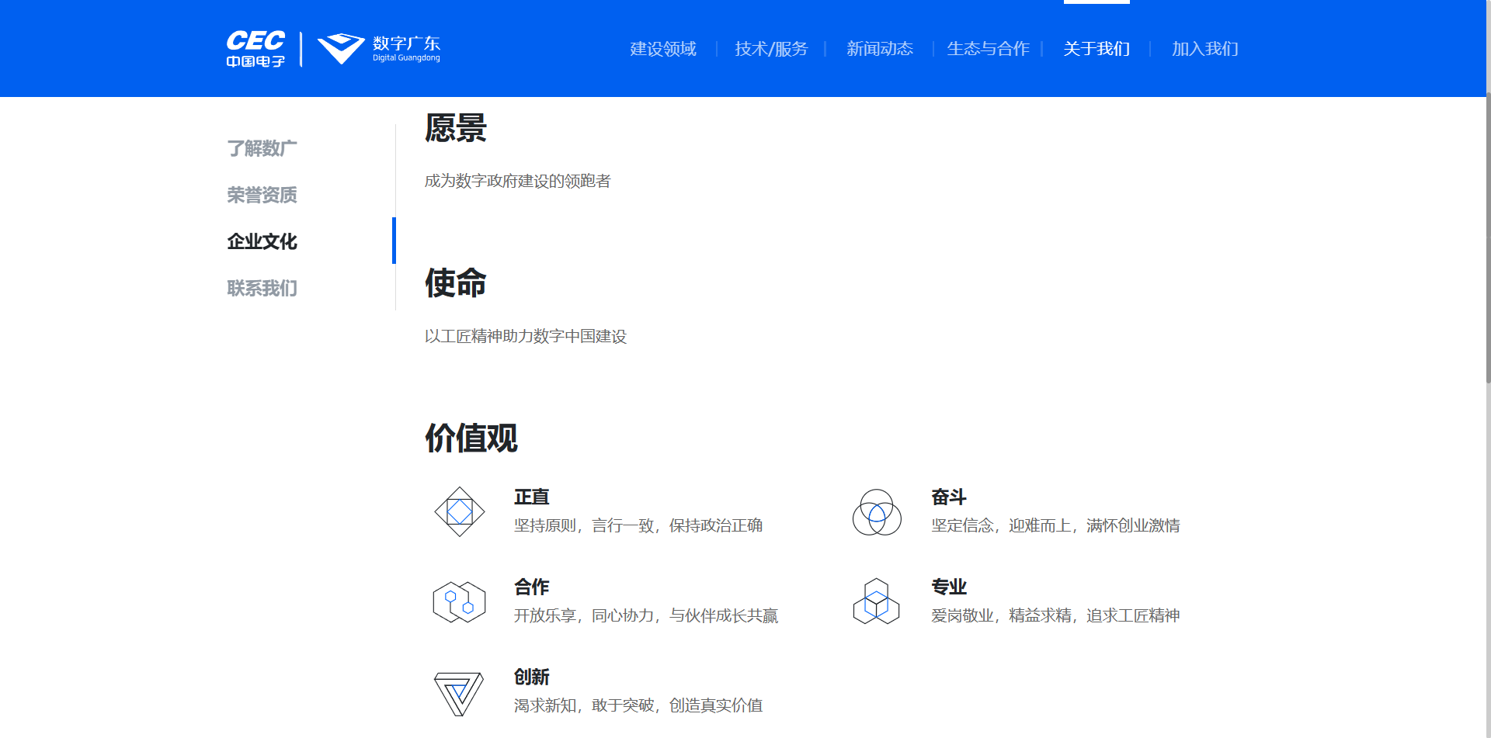Screen dimensions: 1491x738
Task: Click the text 爱岗敬业，精益求精，追求工匠精神
Action: tap(1055, 615)
